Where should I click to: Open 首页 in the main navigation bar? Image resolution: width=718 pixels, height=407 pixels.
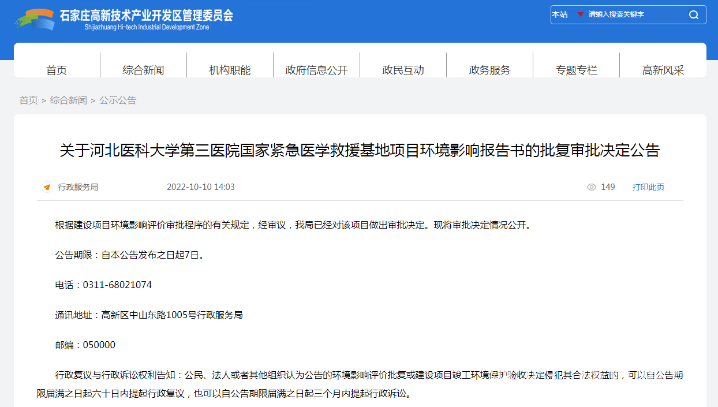coord(57,70)
